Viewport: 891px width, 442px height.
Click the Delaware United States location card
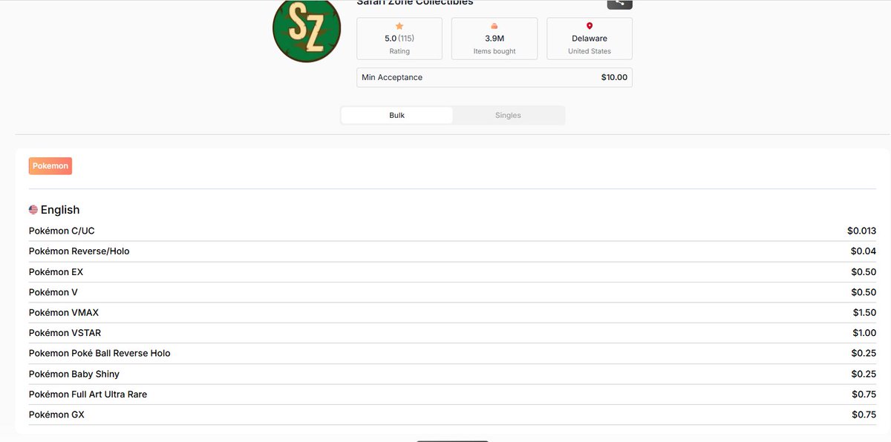click(x=589, y=38)
